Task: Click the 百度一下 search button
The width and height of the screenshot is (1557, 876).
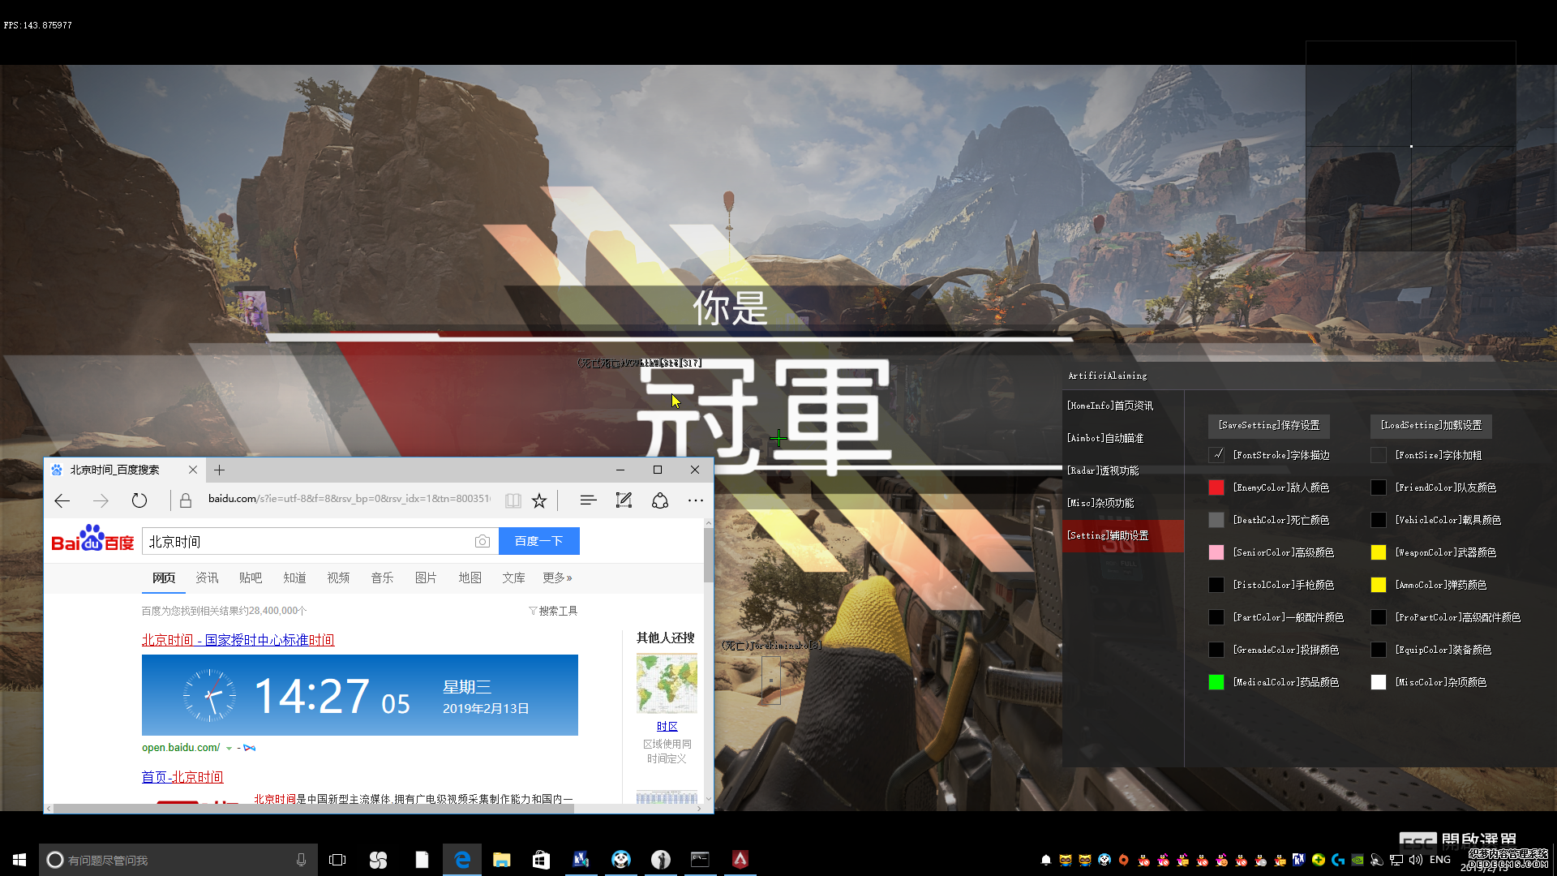Action: [539, 541]
